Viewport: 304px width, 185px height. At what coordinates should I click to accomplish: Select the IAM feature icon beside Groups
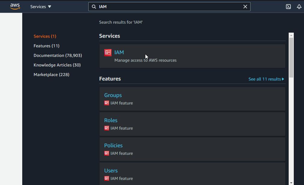tap(106, 103)
